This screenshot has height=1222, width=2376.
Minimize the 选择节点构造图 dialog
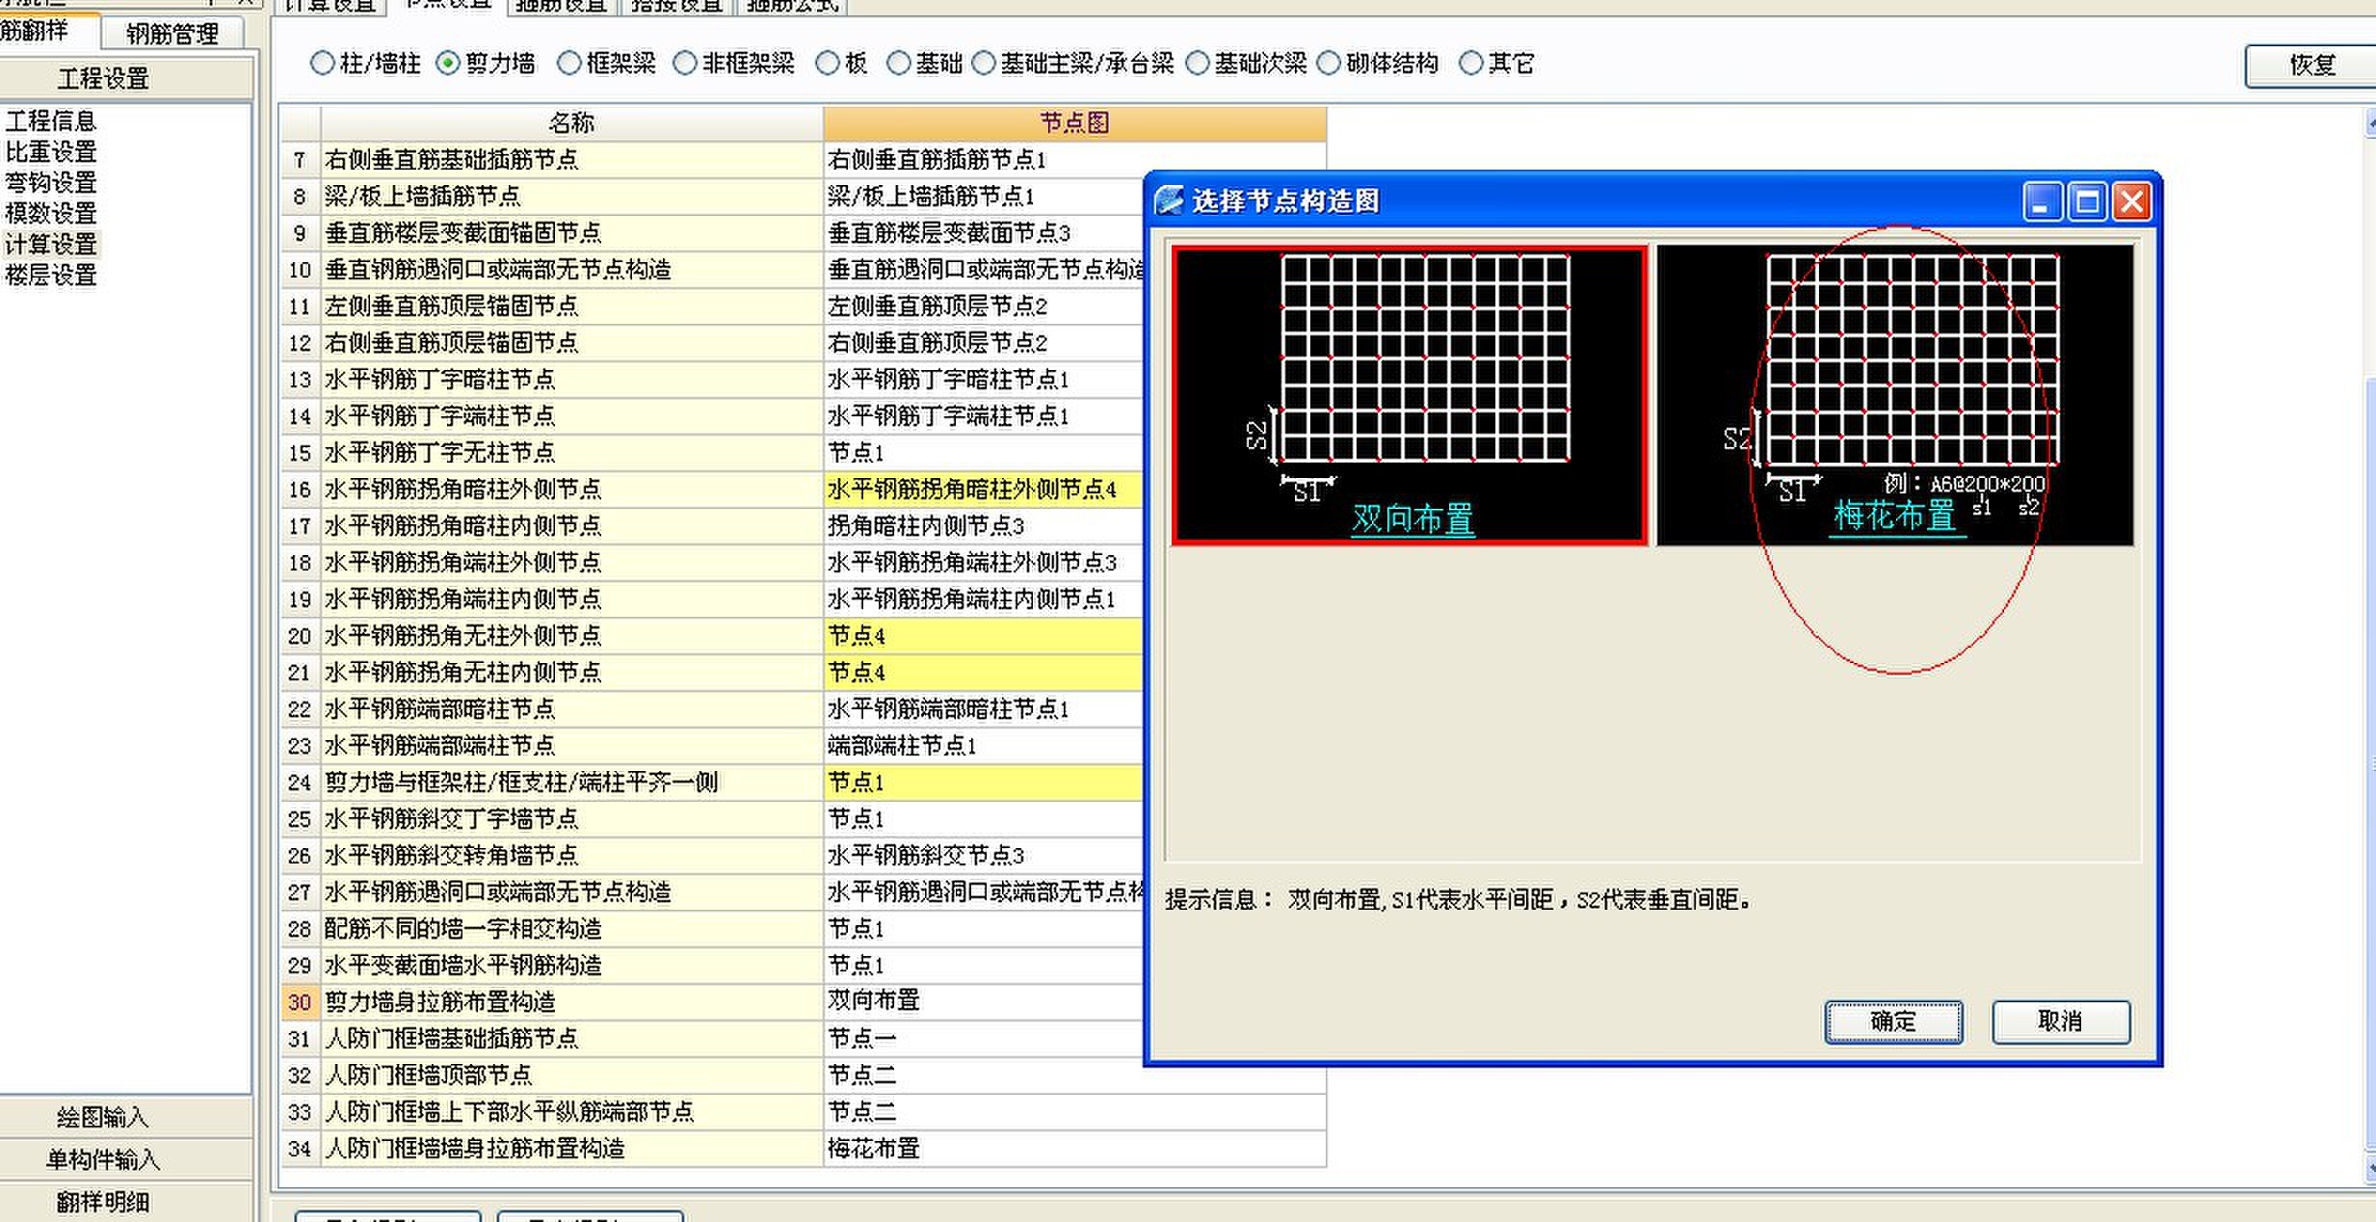click(2042, 201)
